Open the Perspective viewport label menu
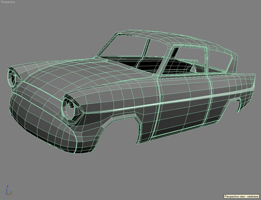The height and width of the screenshot is (200, 261). [x=8, y=2]
